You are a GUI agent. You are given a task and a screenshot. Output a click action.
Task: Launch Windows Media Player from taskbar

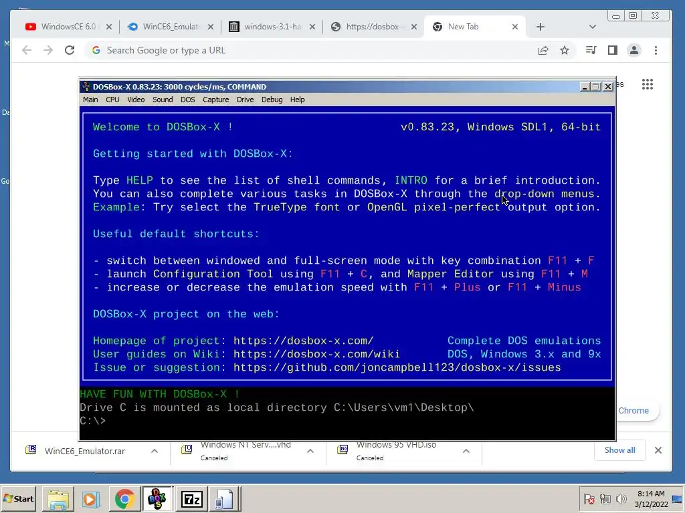pyautogui.click(x=91, y=498)
